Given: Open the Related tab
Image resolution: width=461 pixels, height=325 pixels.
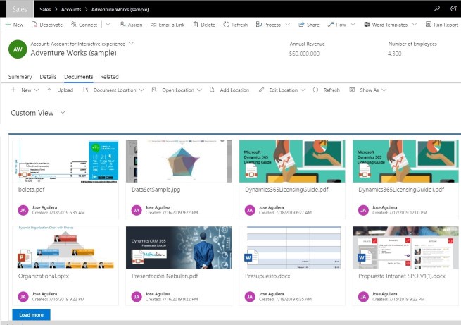Looking at the screenshot, I should [109, 77].
